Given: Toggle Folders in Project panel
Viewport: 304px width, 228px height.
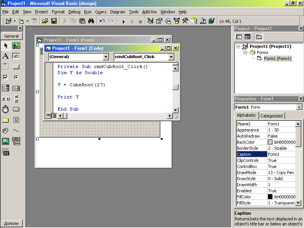Looking at the screenshot, I should pos(259,37).
